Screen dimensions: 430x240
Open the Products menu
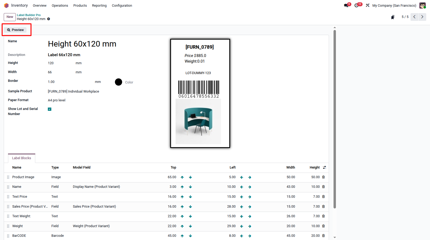pyautogui.click(x=80, y=5)
